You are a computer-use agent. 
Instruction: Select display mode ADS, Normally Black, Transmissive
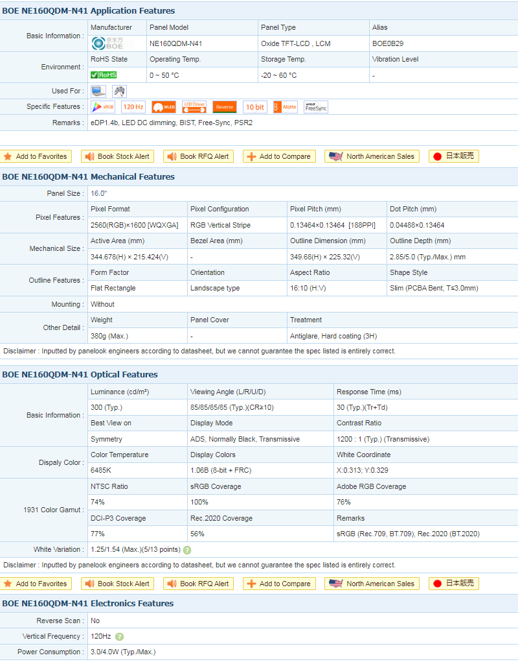tap(245, 439)
